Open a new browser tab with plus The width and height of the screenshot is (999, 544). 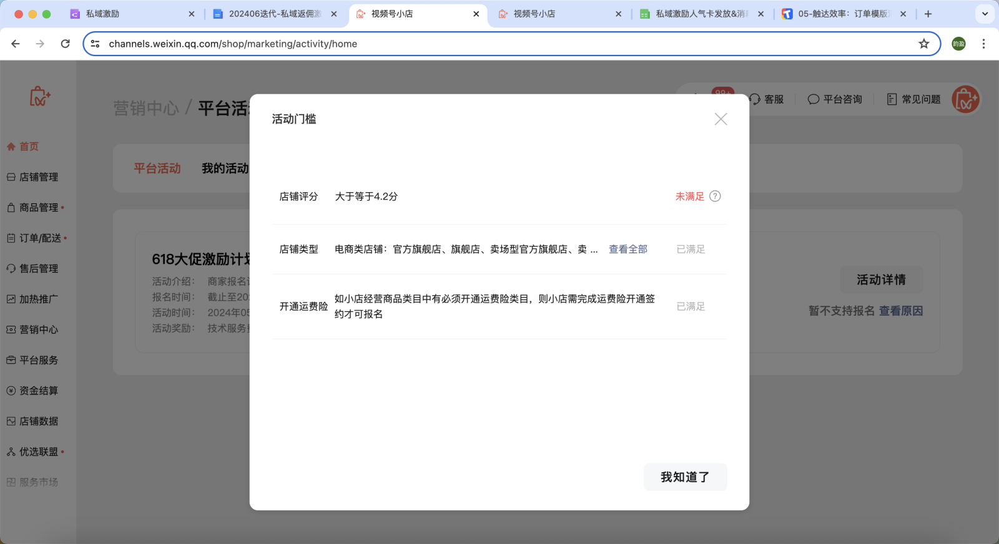[x=928, y=14]
